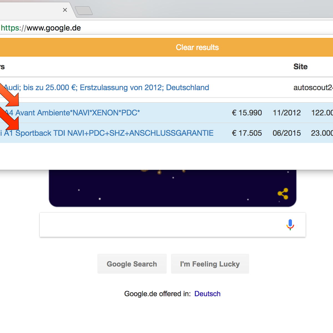Start voice search with the microphone
This screenshot has width=333, height=333.
[x=290, y=225]
